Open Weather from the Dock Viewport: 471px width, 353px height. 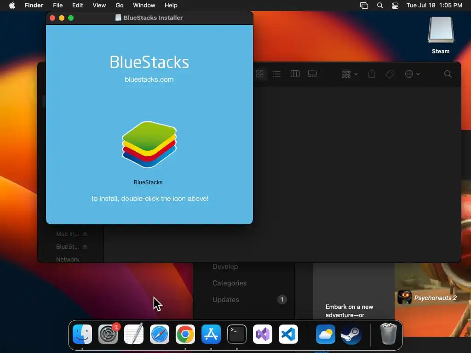326,334
